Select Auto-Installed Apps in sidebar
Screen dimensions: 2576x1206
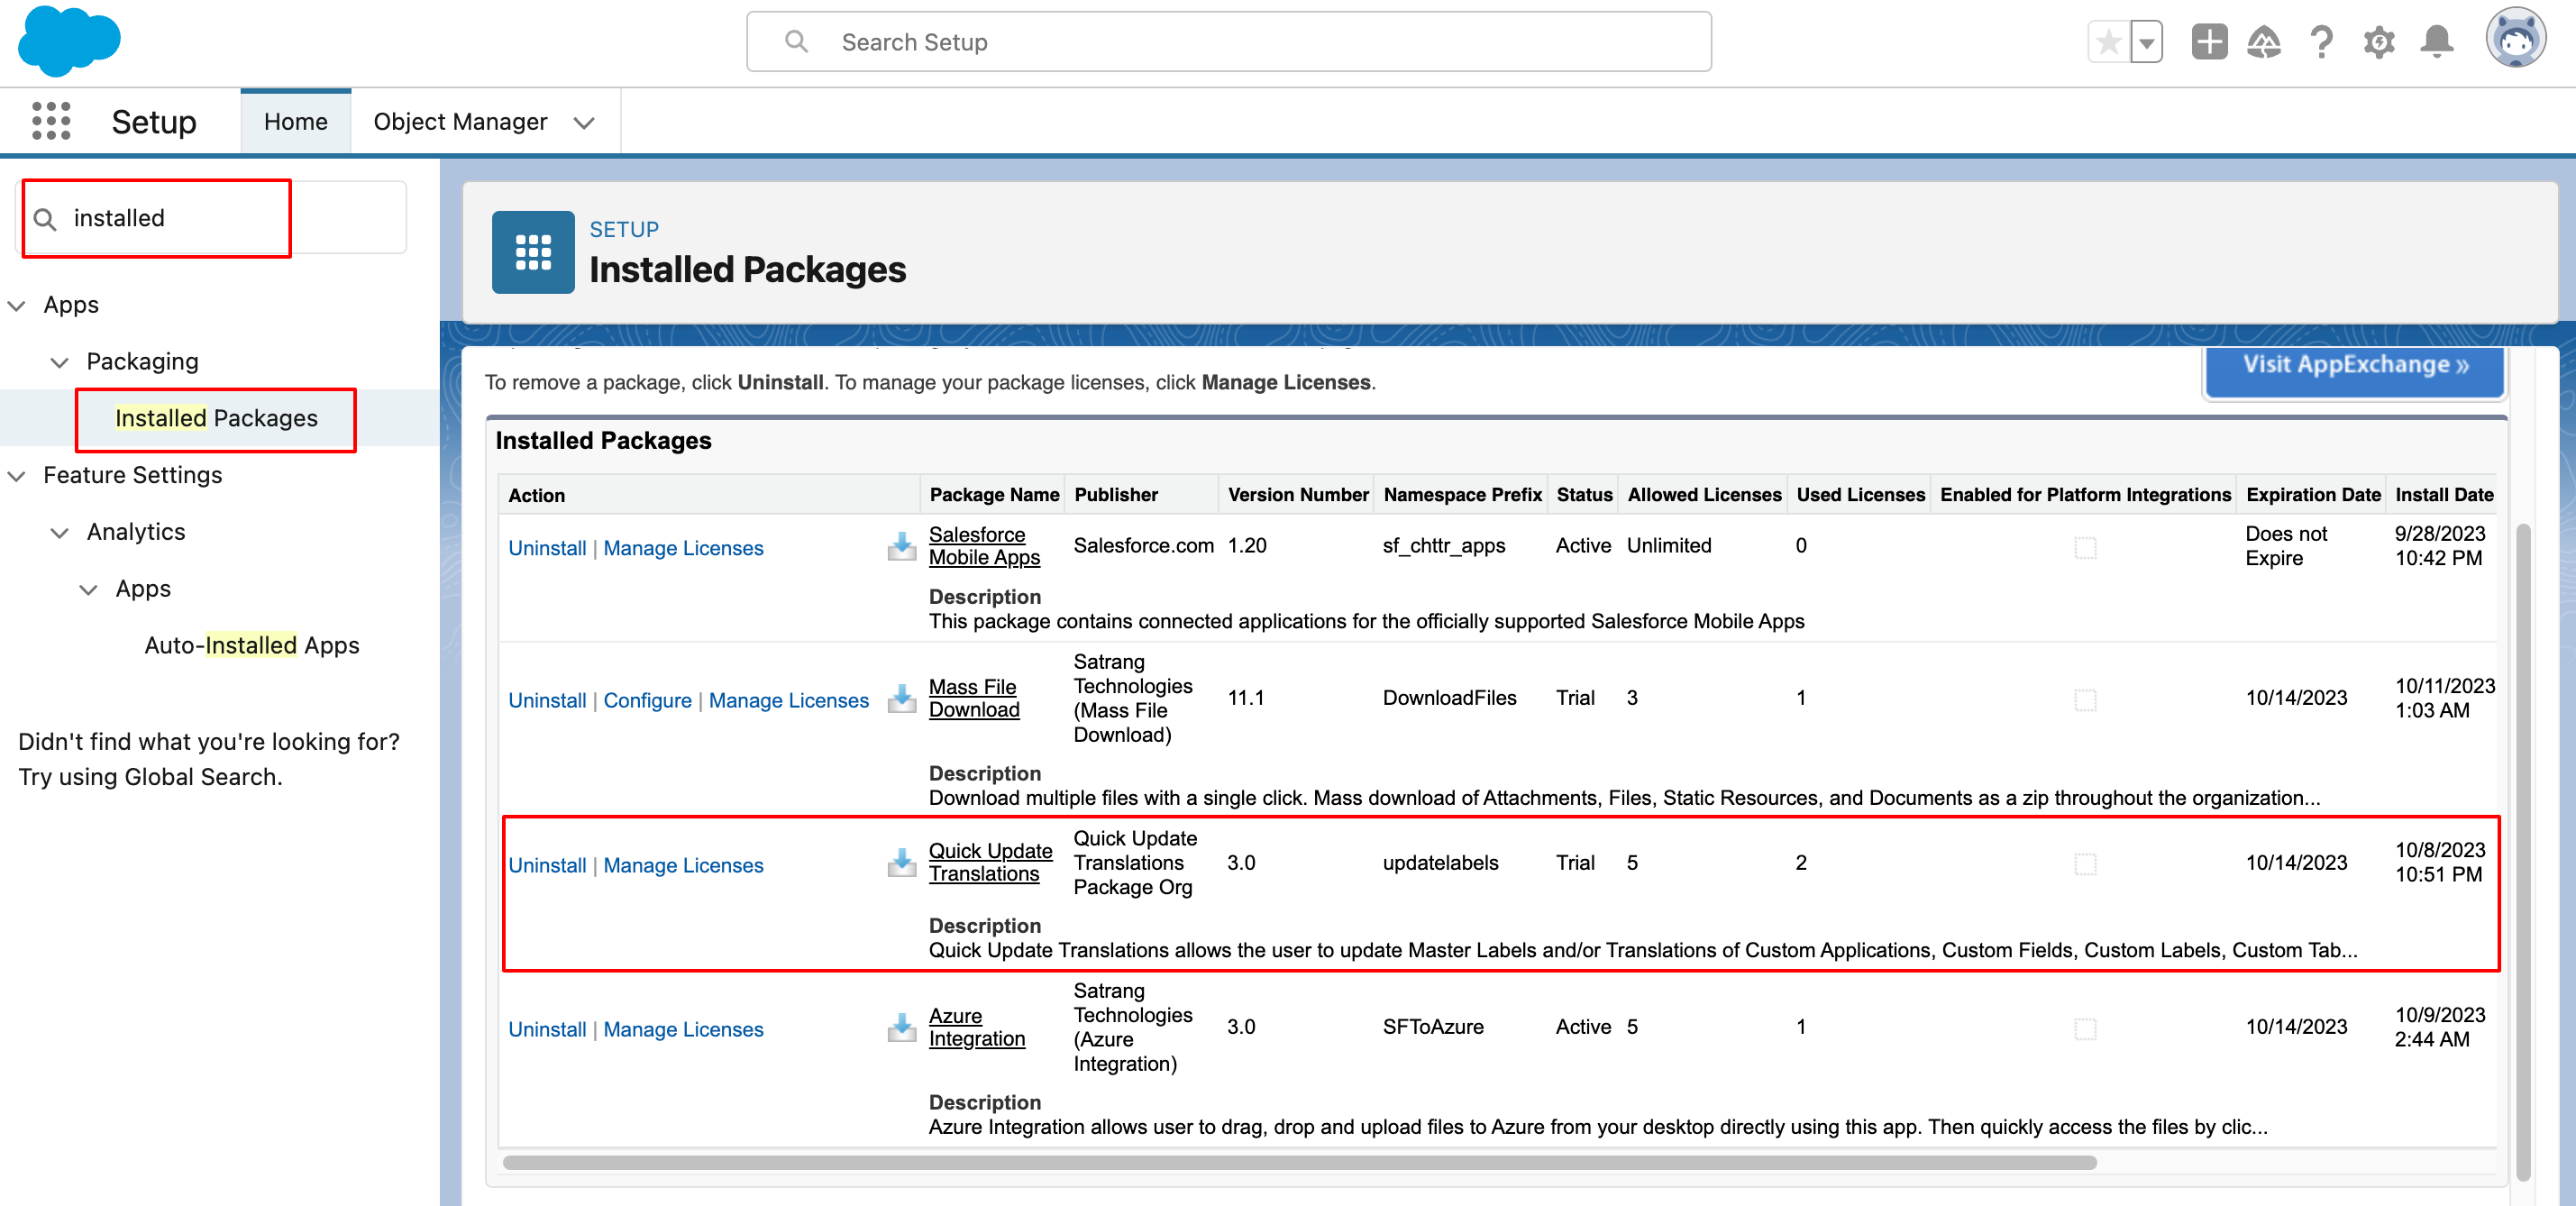(x=251, y=645)
